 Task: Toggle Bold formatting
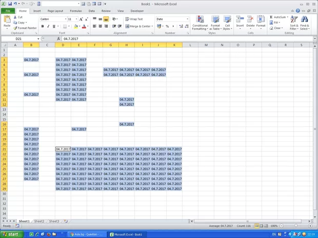pyautogui.click(x=43, y=26)
